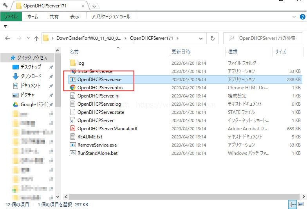Click the pin icon next to ダウンロード
Image resolution: width=307 pixels, height=209 pixels.
pos(51,76)
